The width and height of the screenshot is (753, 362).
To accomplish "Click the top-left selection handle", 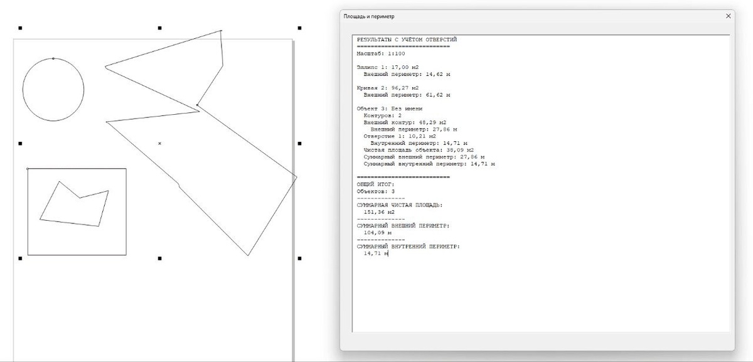I will click(x=20, y=28).
